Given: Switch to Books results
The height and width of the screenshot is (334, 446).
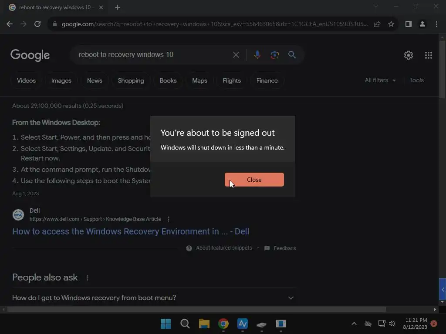Looking at the screenshot, I should point(168,80).
